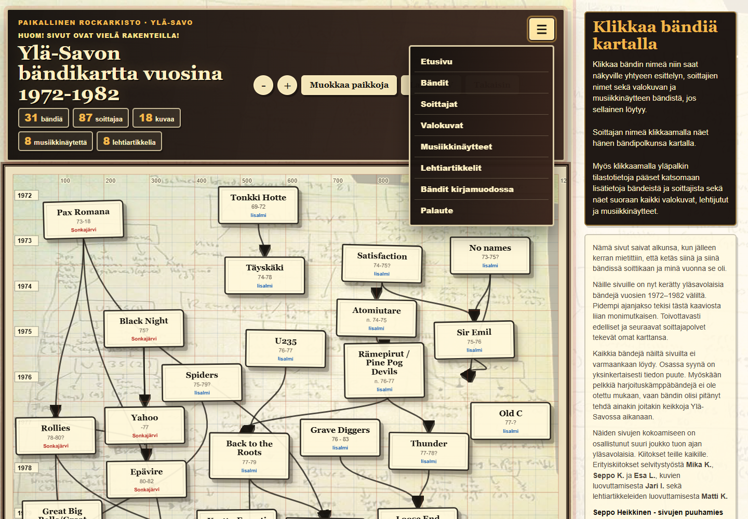
Task: Show the 18 kuvaa statistic
Action: (156, 118)
